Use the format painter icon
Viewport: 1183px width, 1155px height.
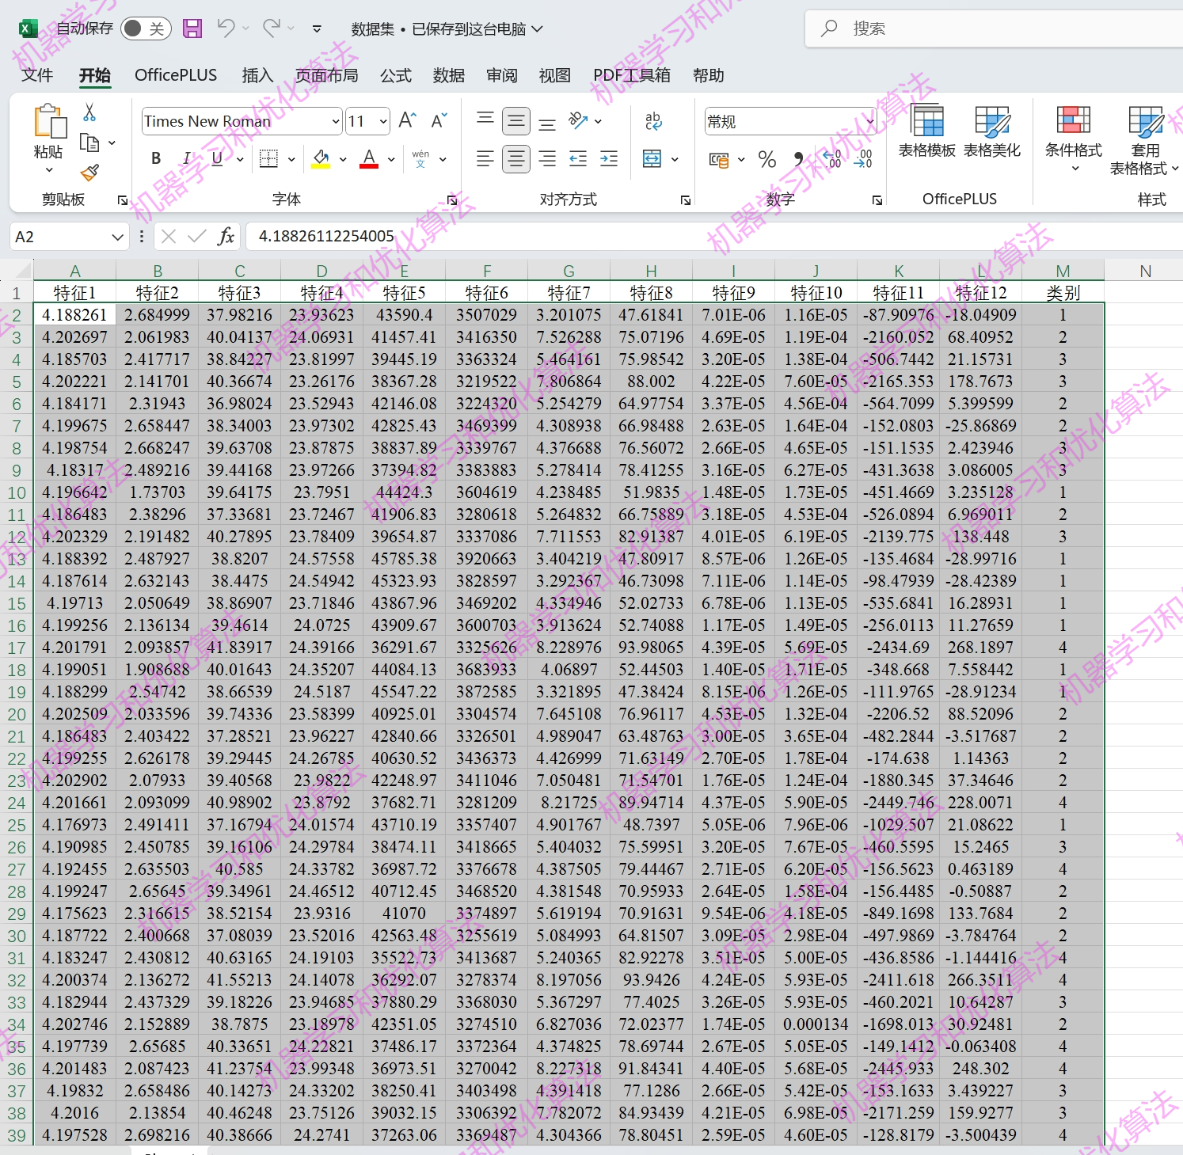click(x=89, y=173)
